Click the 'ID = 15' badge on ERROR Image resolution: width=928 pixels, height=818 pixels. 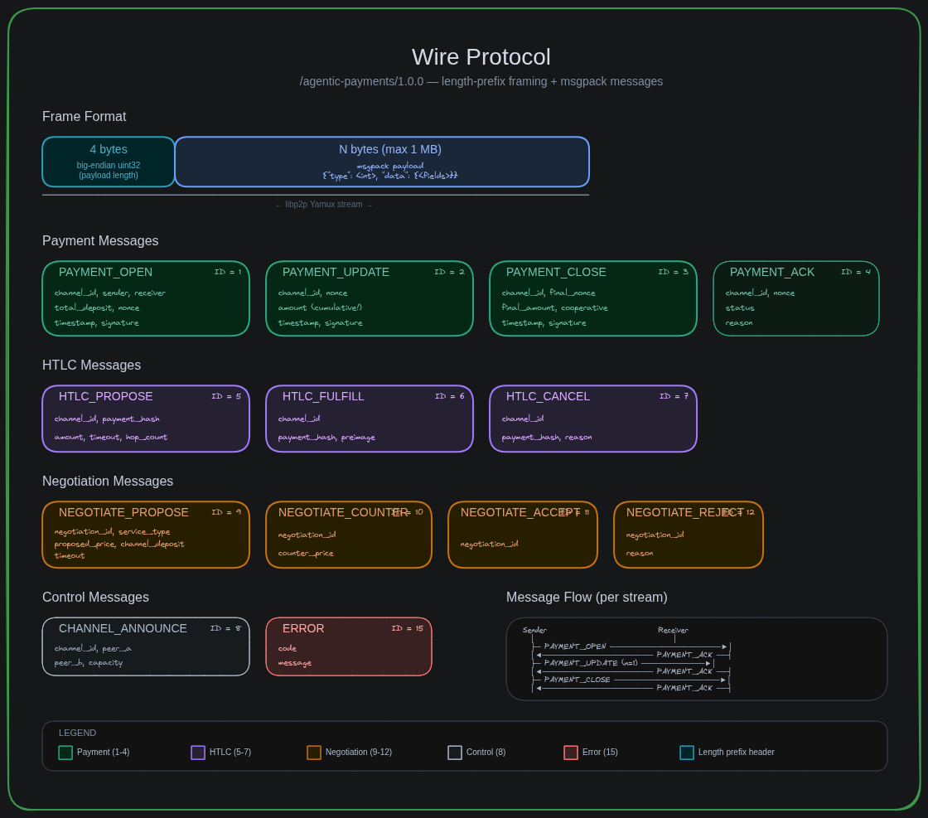(x=407, y=628)
